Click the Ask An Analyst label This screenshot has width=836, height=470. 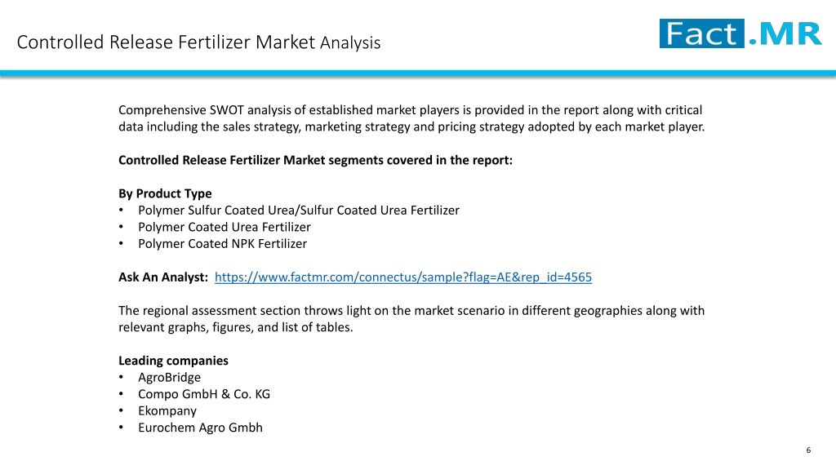163,277
